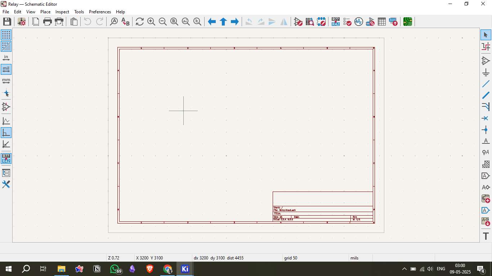Image resolution: width=492 pixels, height=276 pixels.
Task: Open the Place menu
Action: click(45, 12)
